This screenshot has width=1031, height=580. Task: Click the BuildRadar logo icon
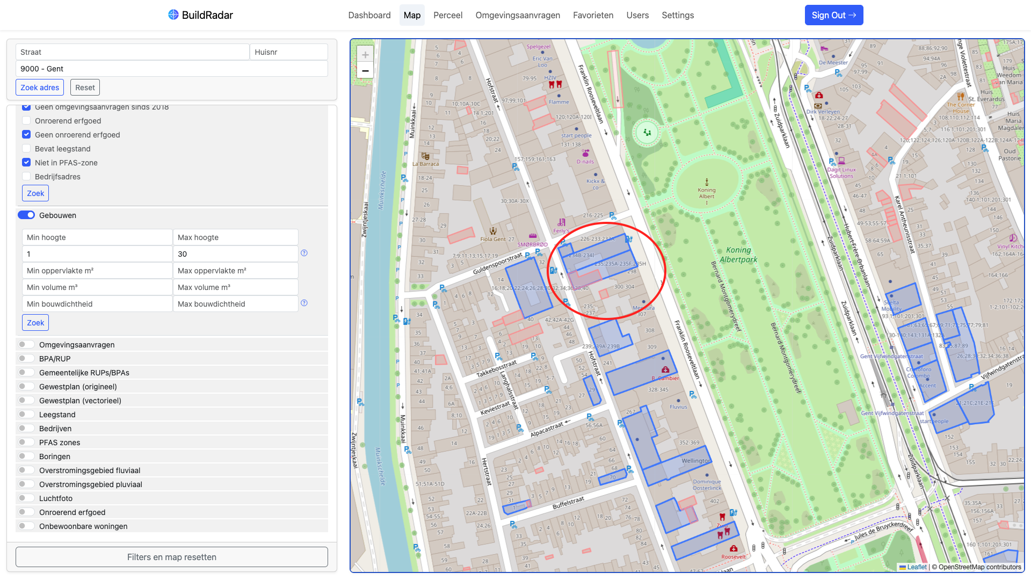click(x=173, y=15)
